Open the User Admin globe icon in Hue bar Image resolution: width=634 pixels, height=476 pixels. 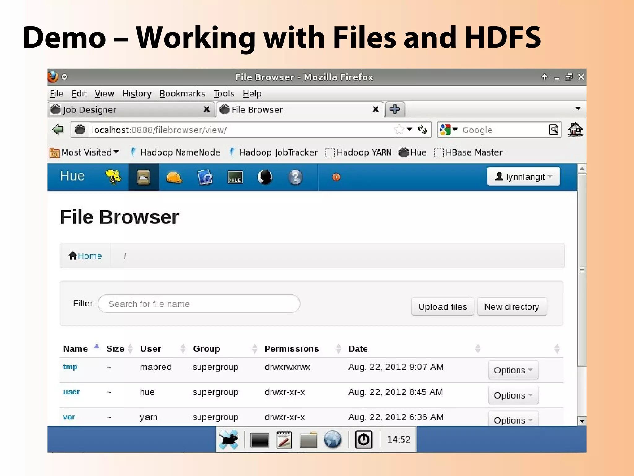[x=265, y=177]
